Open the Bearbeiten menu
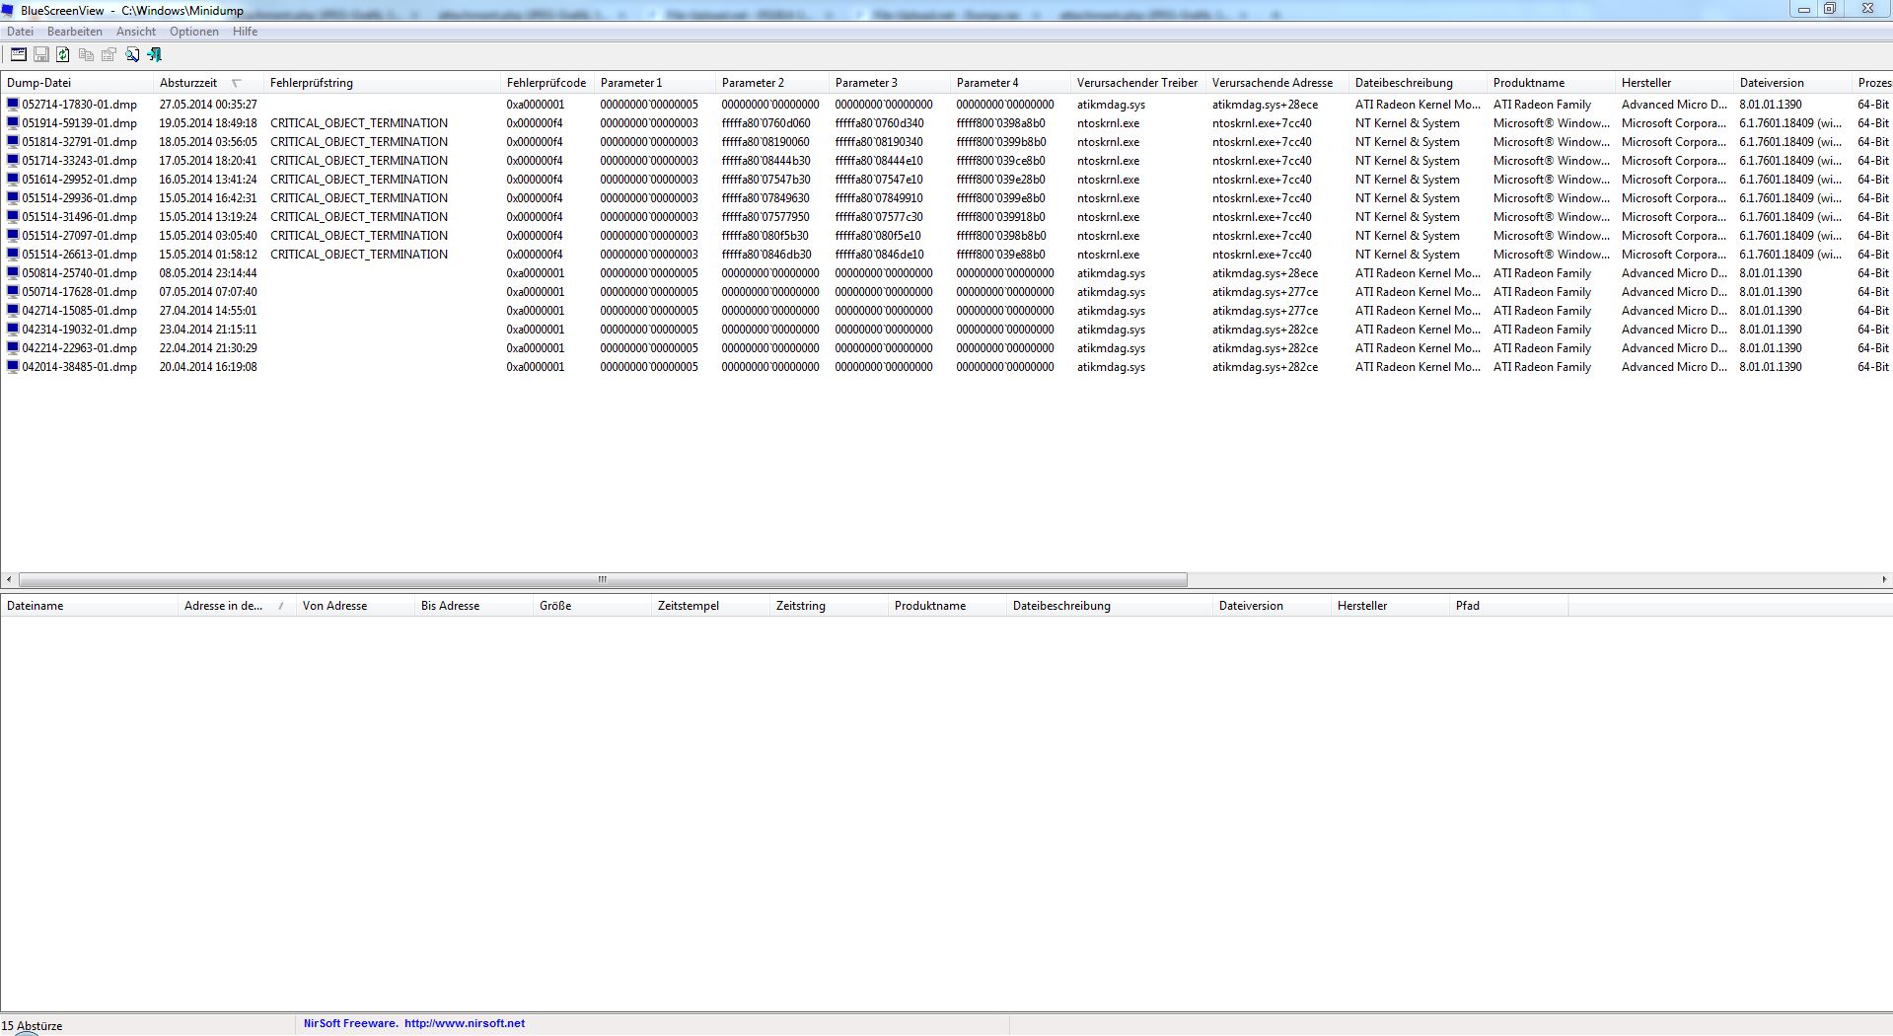The width and height of the screenshot is (1893, 1036). coord(75,32)
